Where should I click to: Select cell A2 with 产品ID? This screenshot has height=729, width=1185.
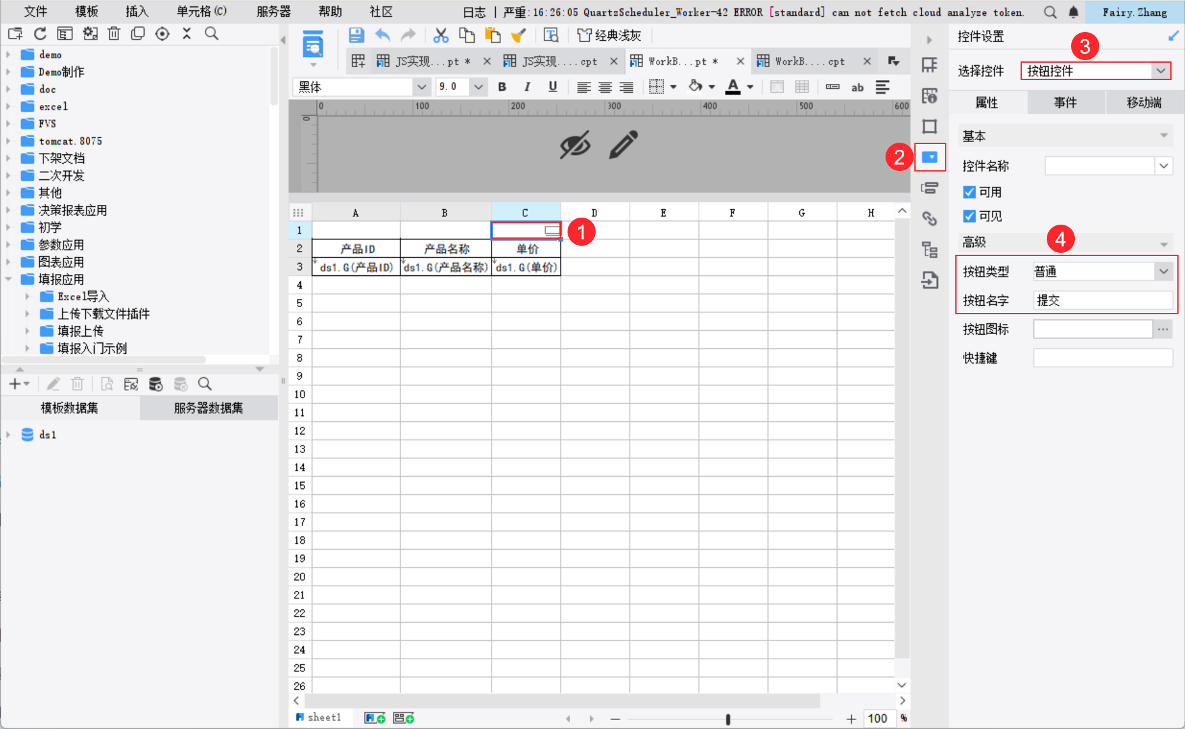tap(356, 249)
